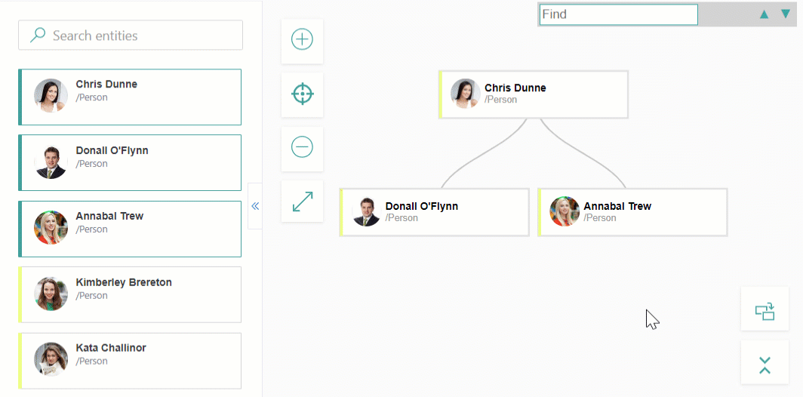
Task: Collapse the left entities sidebar
Action: tap(255, 205)
